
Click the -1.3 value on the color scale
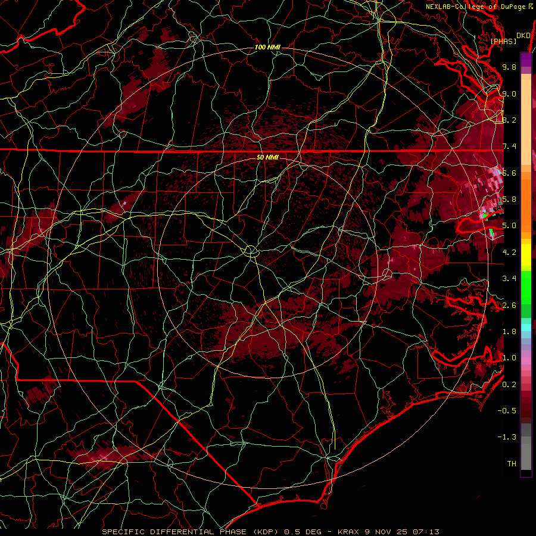pyautogui.click(x=507, y=437)
